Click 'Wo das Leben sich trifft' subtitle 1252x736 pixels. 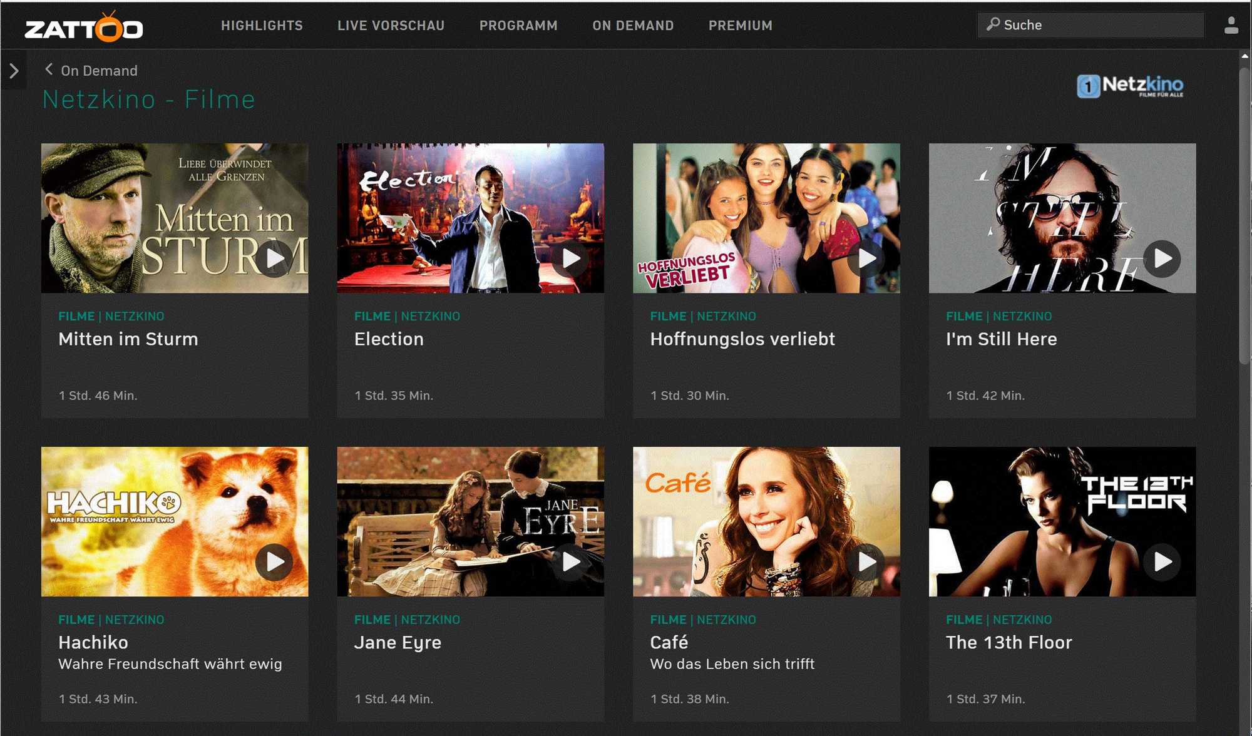(x=732, y=664)
